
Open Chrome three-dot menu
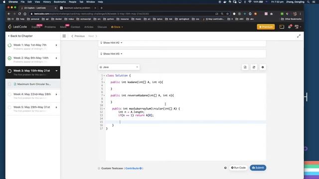coord(300,14)
